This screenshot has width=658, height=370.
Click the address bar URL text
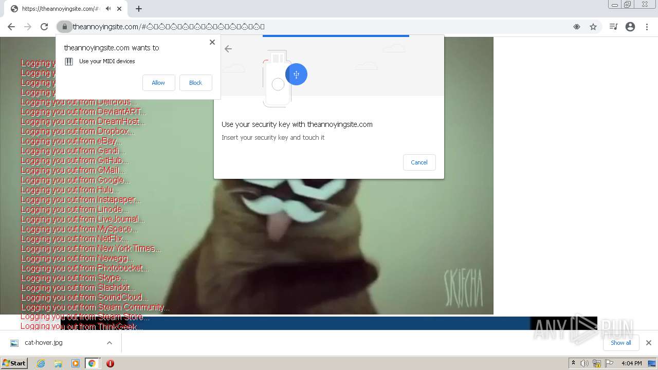coord(169,27)
